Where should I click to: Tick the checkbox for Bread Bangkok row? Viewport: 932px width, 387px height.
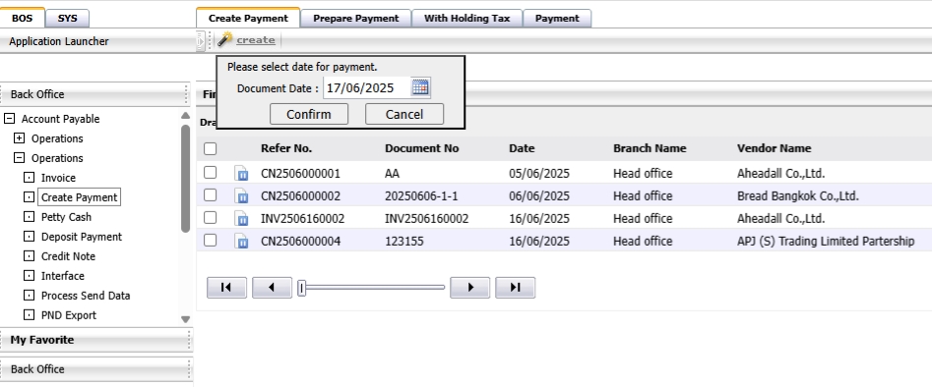tap(210, 194)
